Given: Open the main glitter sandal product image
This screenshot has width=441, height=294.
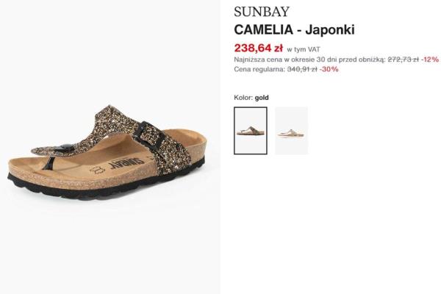Looking at the screenshot, I should pos(107,152).
